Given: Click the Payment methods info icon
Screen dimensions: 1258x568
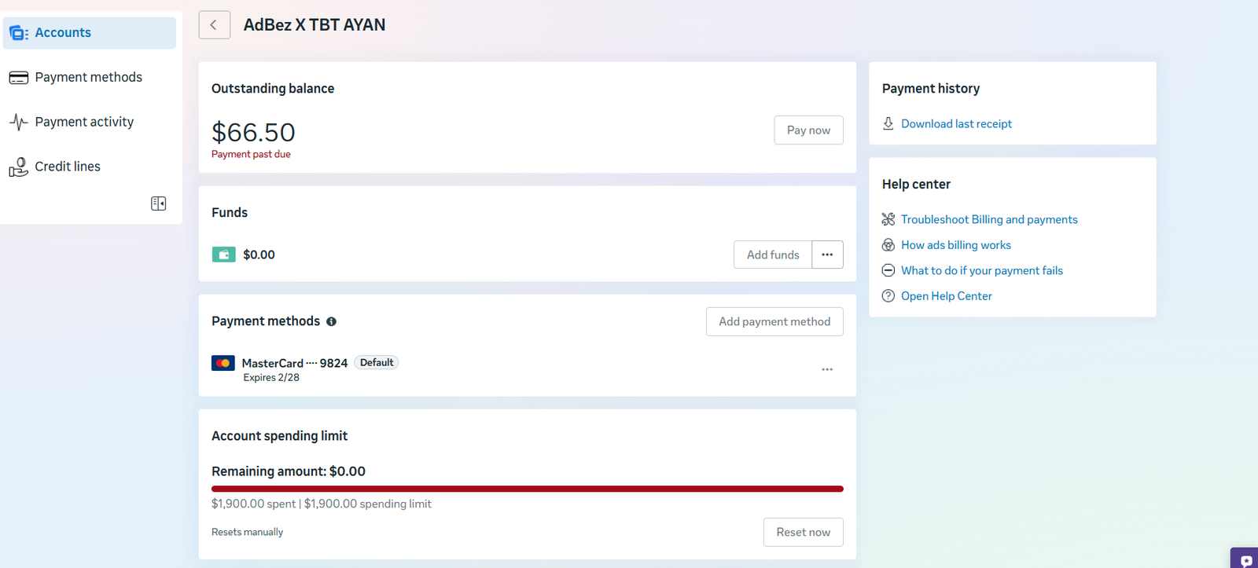Looking at the screenshot, I should [331, 321].
